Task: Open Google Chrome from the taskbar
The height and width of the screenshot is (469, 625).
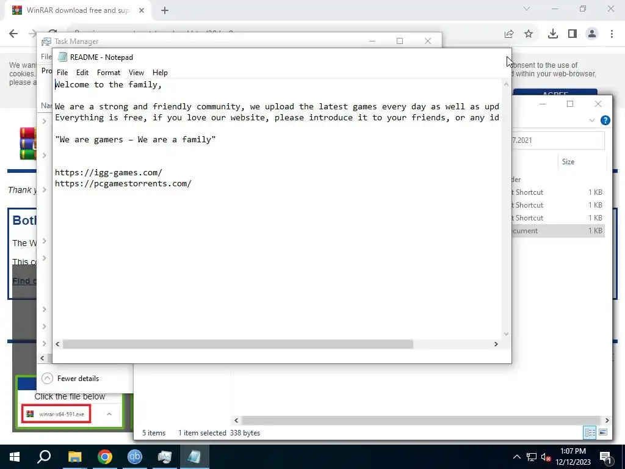Action: click(105, 457)
